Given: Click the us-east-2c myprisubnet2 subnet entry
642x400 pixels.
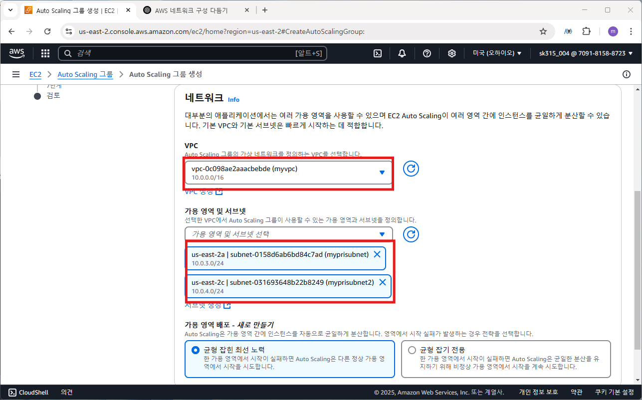Looking at the screenshot, I should [x=289, y=286].
